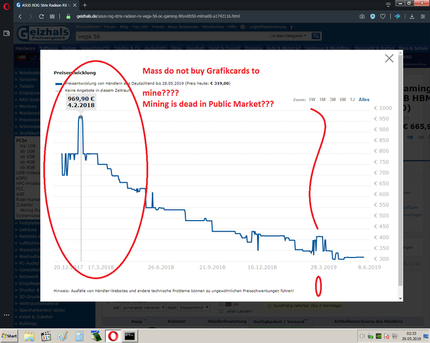Expand the Monitore sidebar category
This screenshot has height=343, width=430.
pos(28,106)
